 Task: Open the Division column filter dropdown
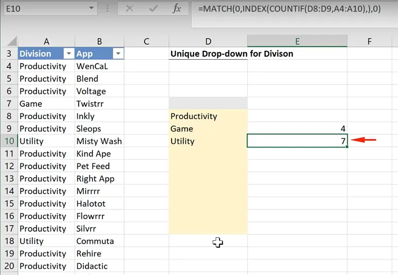(x=69, y=54)
